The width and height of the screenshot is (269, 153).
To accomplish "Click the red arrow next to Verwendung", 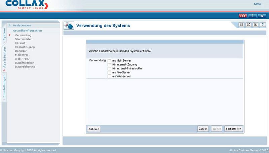I will pyautogui.click(x=10, y=35).
